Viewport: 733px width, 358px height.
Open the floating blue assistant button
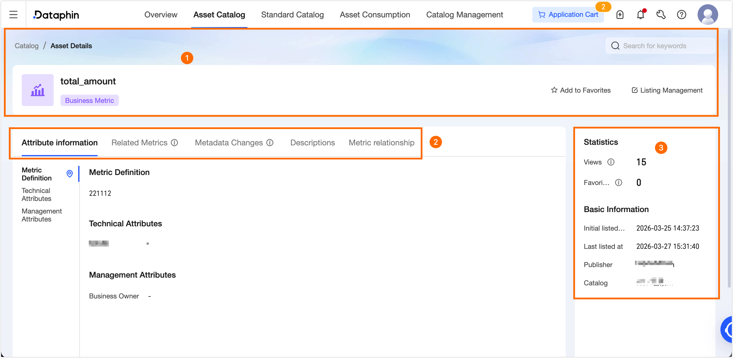(726, 329)
